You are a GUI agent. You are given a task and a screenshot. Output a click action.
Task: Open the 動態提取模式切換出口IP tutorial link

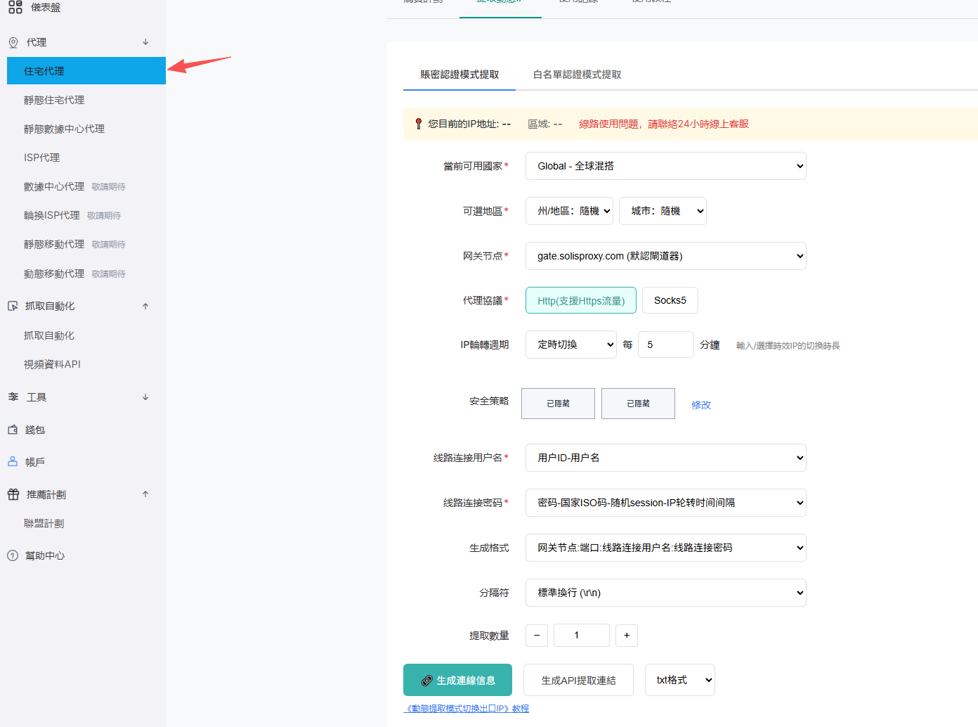(x=467, y=709)
